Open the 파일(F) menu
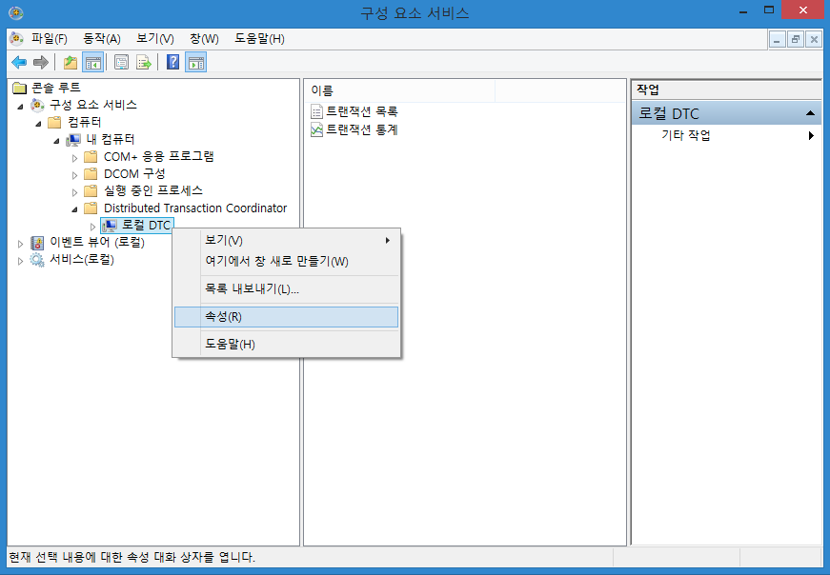This screenshot has height=575, width=830. (50, 39)
